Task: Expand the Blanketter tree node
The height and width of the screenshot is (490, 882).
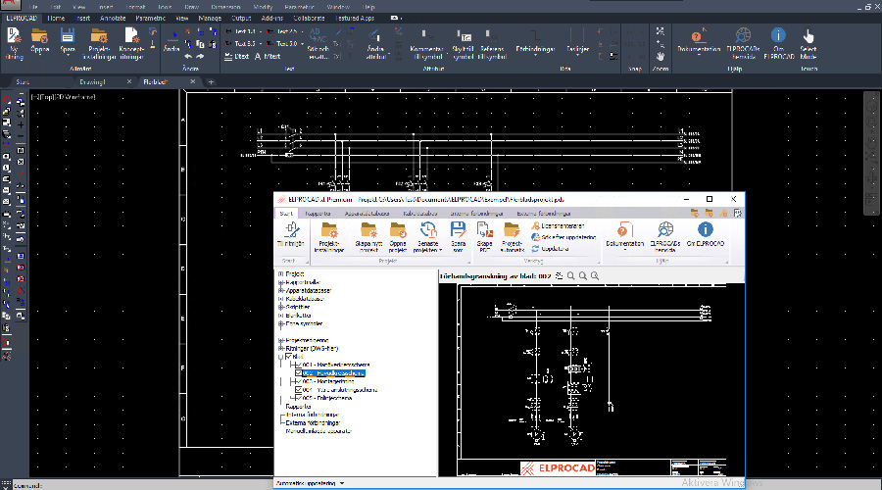Action: click(x=280, y=316)
